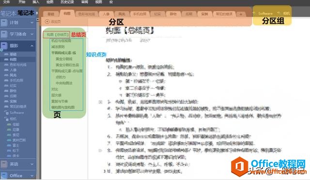Viewport: 310px width, 180px height.
Task: Click the 基础 section icon in sidebar
Action: [x=6, y=54]
